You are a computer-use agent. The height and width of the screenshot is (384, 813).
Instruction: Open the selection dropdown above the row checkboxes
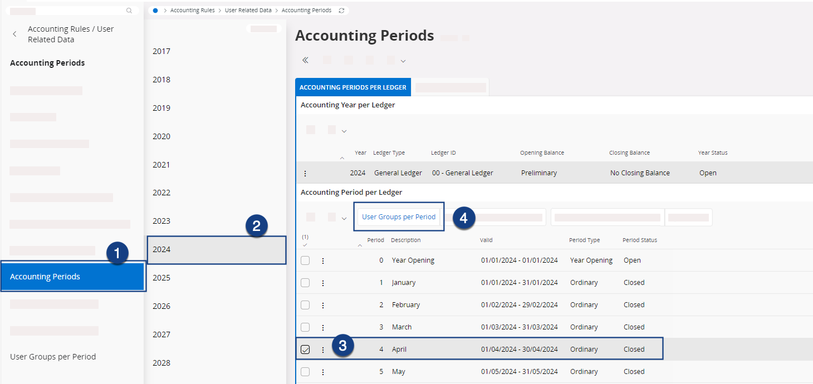point(305,244)
